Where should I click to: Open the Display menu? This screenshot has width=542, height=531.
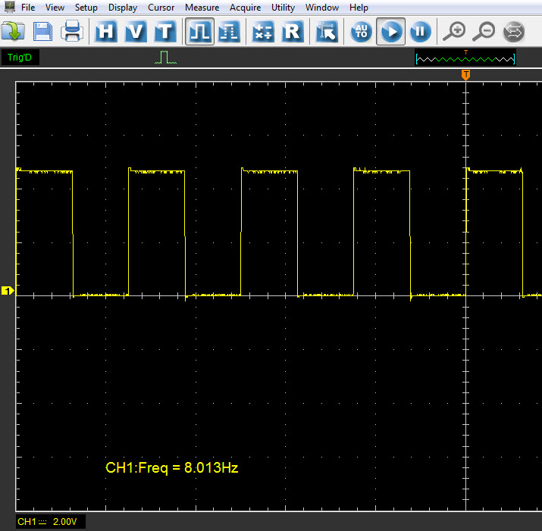[123, 8]
